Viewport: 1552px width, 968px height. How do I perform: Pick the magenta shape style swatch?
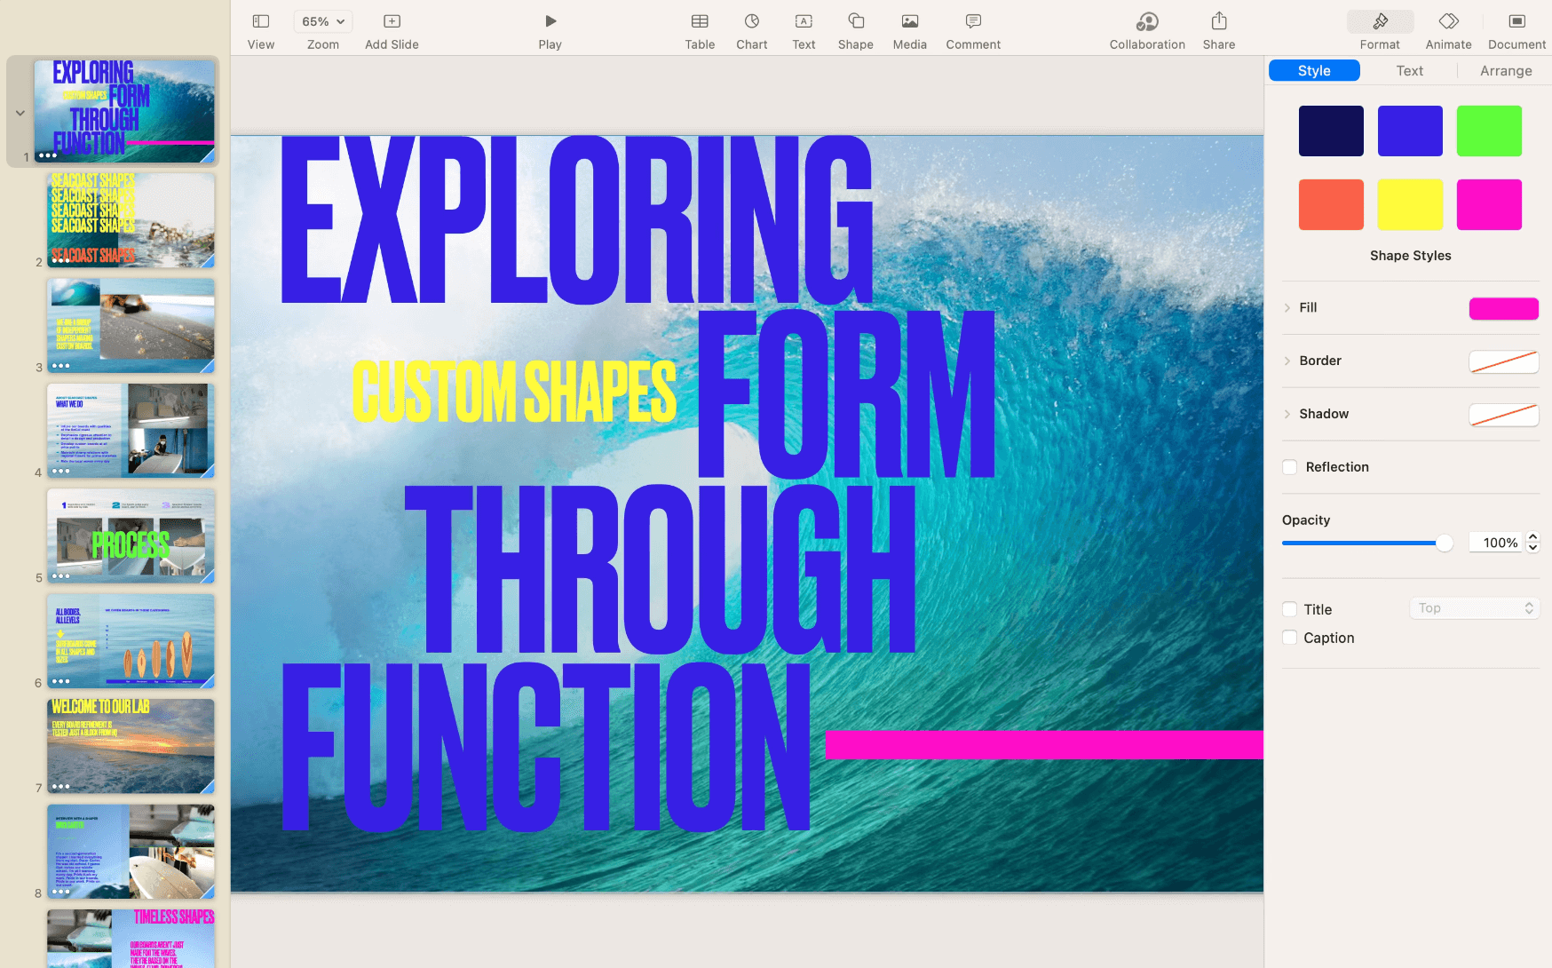pos(1489,204)
